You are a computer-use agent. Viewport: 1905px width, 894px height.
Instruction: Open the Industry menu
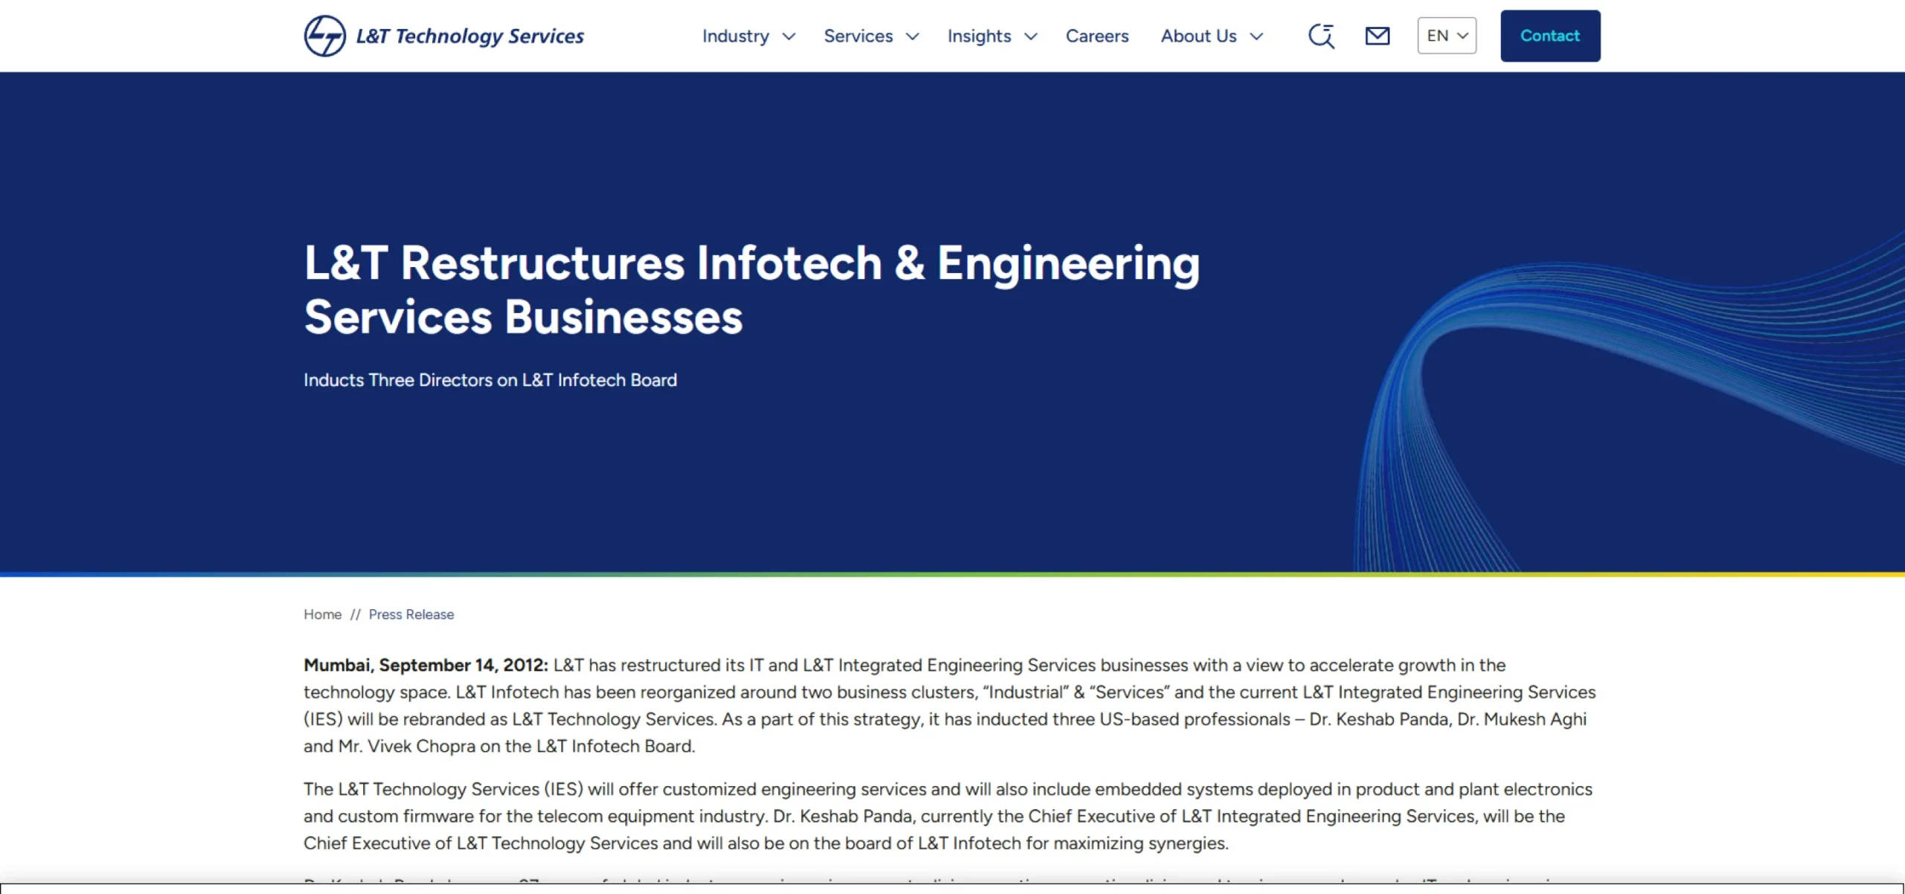click(735, 35)
